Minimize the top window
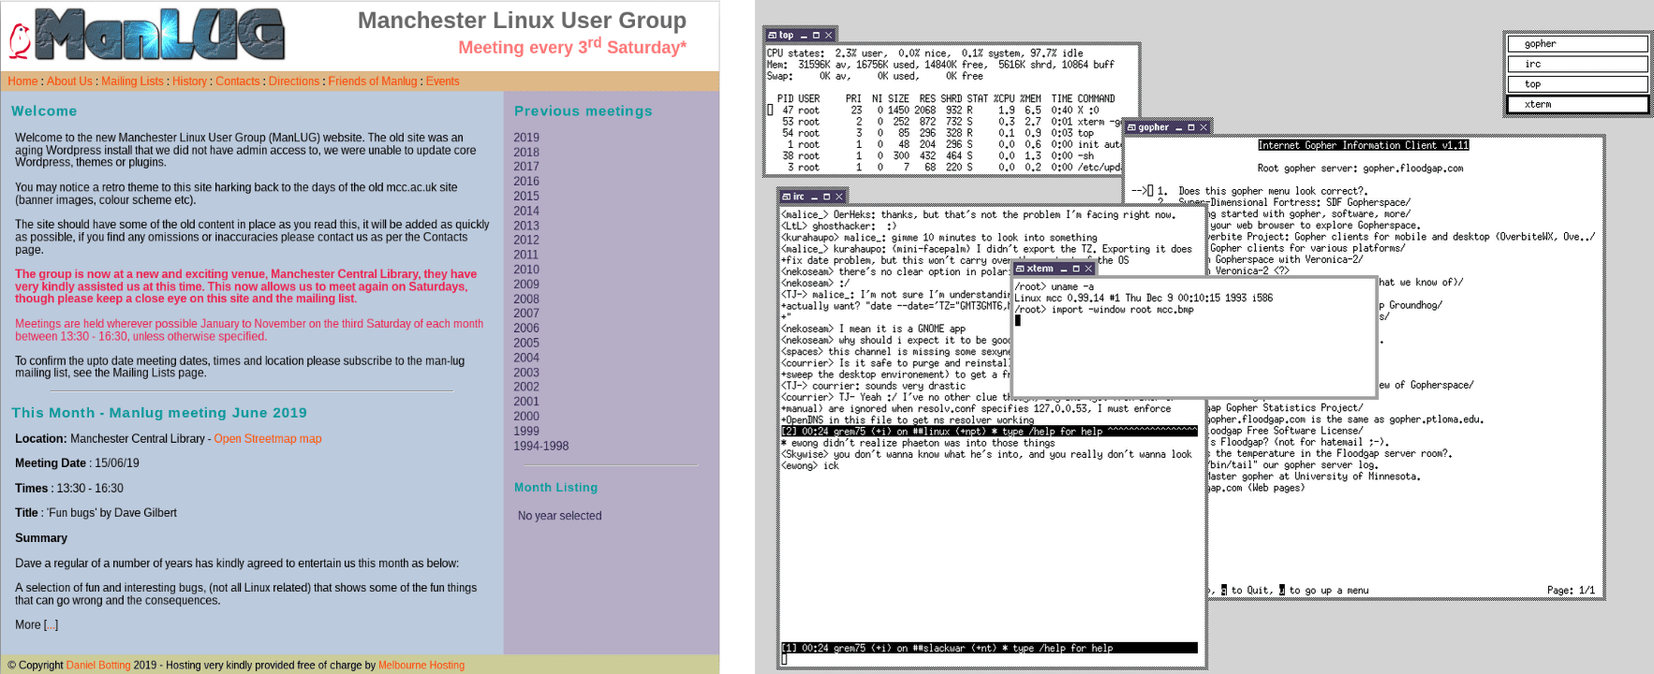Viewport: 1654px width, 674px height. pyautogui.click(x=804, y=36)
